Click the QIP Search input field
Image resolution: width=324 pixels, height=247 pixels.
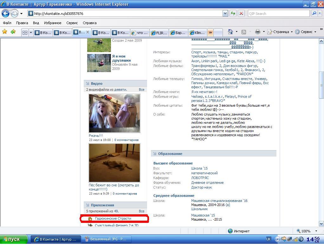[278, 13]
